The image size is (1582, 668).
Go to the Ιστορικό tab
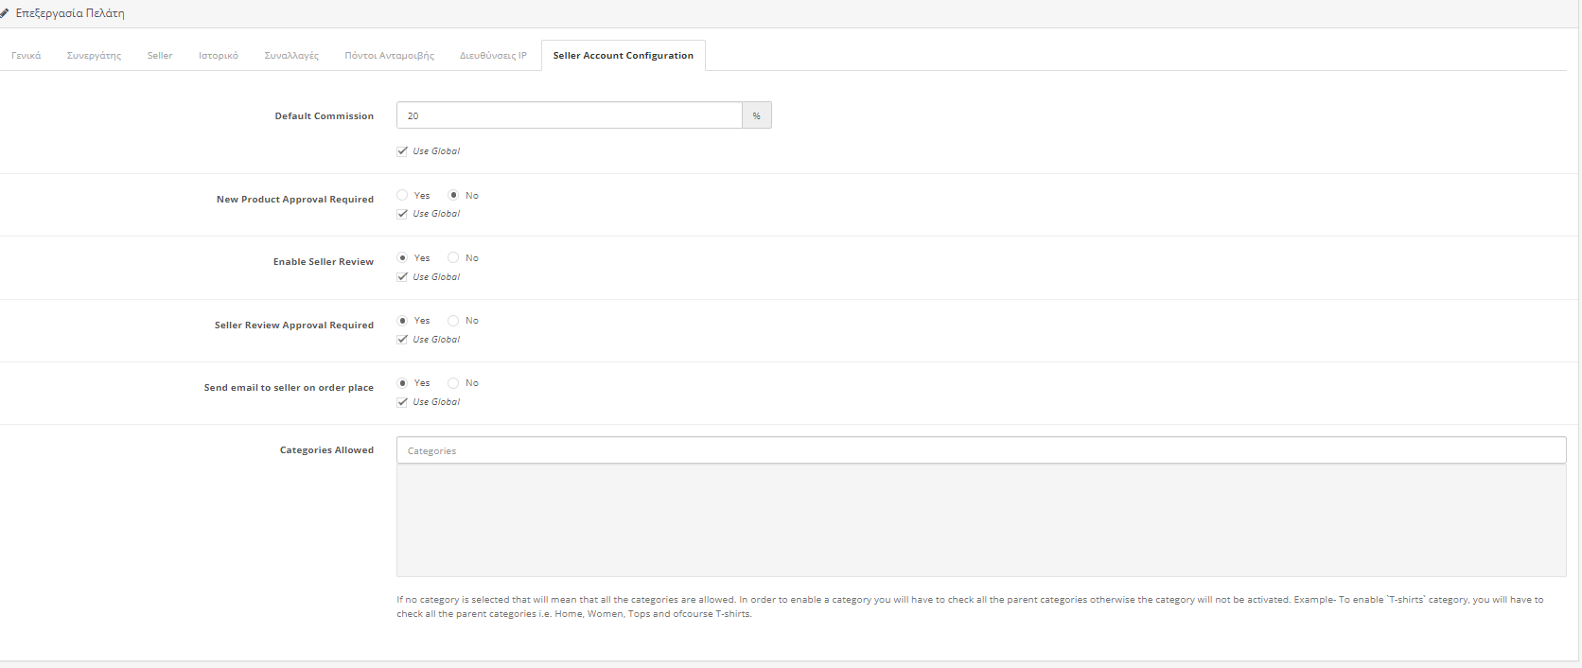219,56
